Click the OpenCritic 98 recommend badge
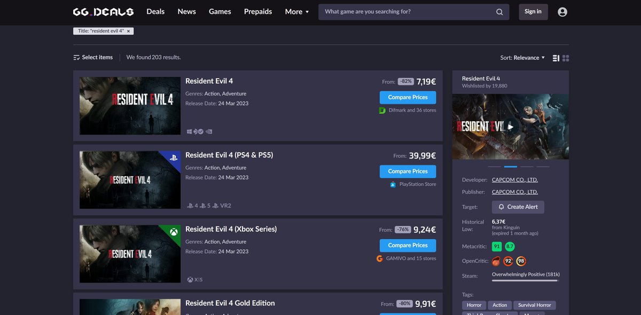The height and width of the screenshot is (315, 641). [521, 262]
